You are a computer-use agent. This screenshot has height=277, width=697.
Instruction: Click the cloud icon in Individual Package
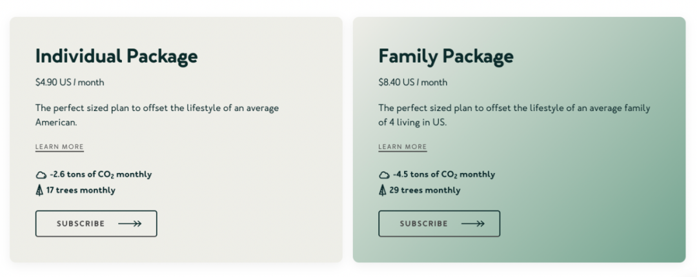click(41, 175)
